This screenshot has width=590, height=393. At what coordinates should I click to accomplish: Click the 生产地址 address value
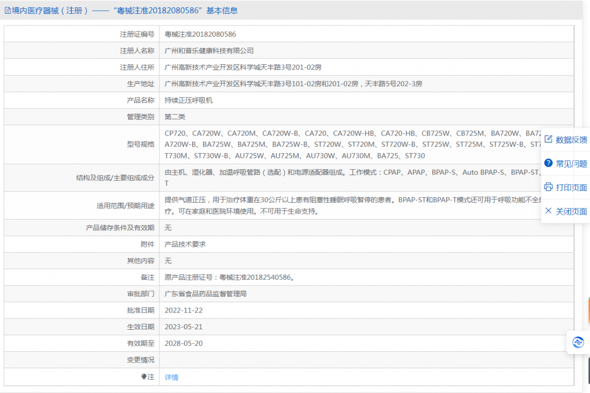coord(294,84)
